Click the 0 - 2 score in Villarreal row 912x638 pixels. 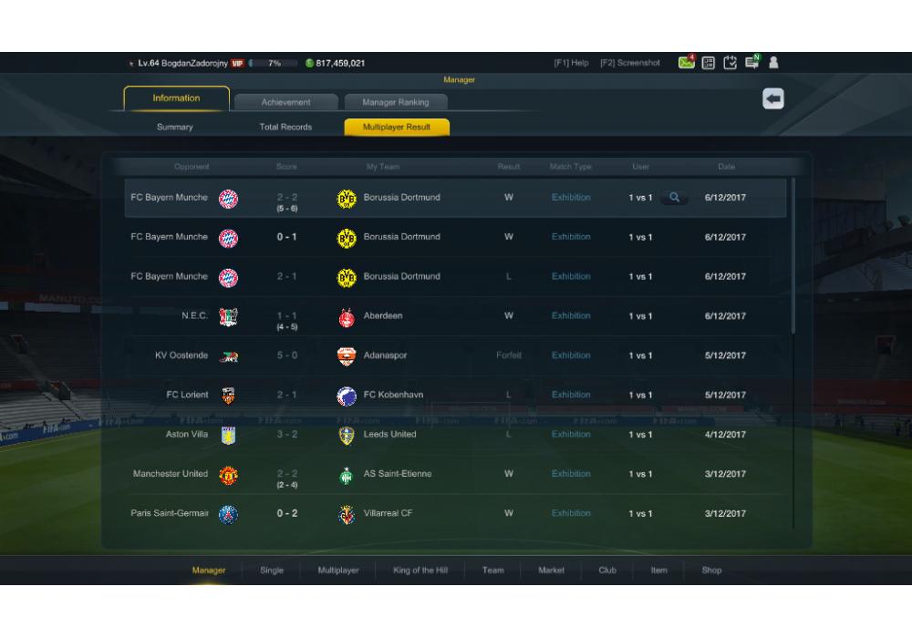pyautogui.click(x=286, y=513)
